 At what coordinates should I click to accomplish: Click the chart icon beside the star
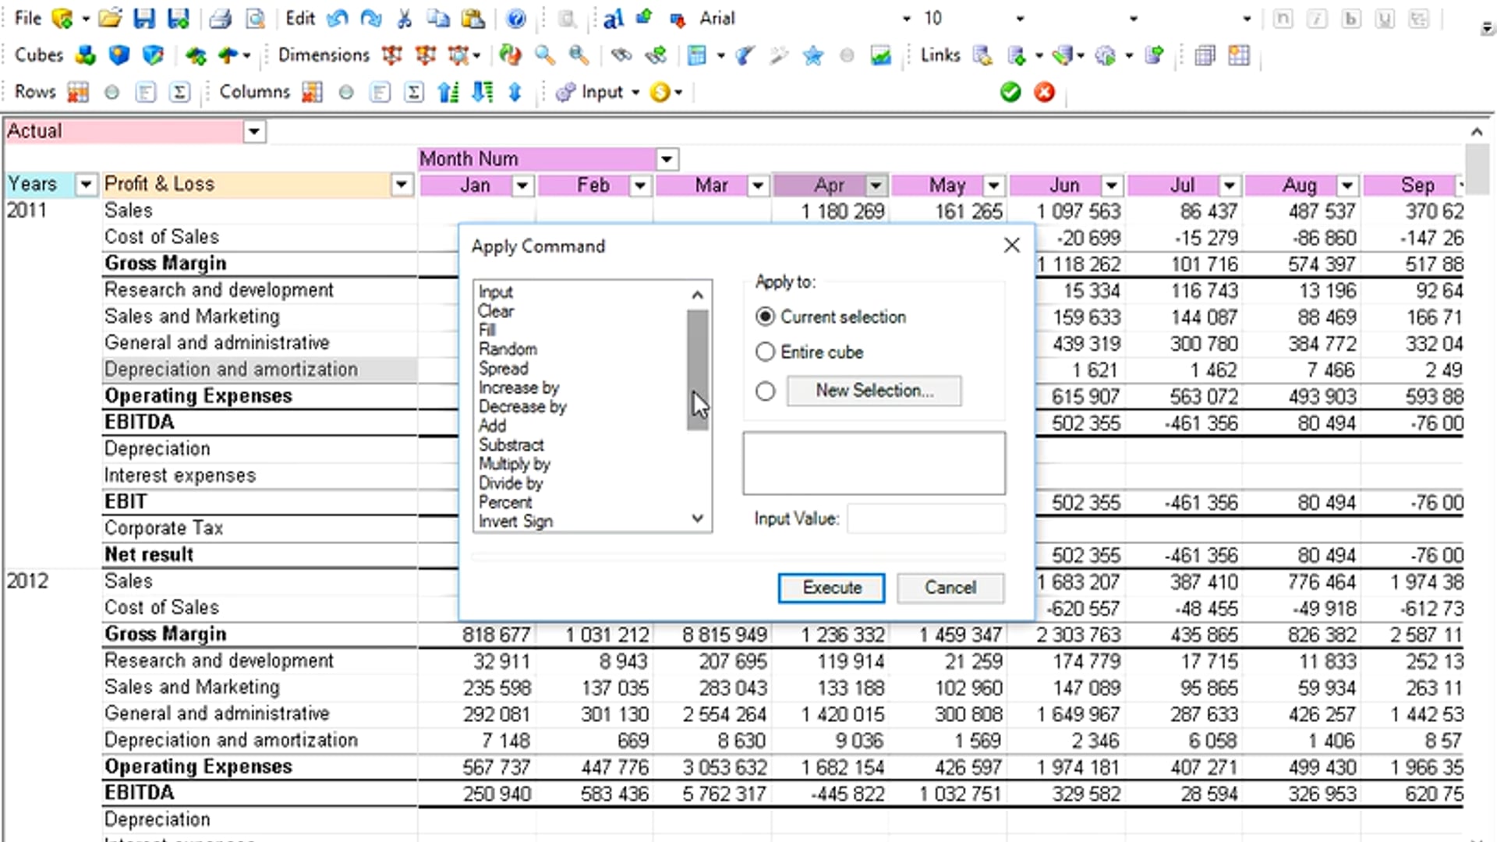(x=880, y=55)
